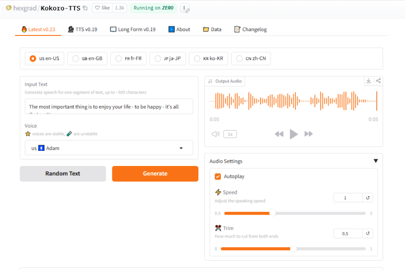Click the test tube unstable-voices icon
This screenshot has height=270, width=405.
coord(69,134)
